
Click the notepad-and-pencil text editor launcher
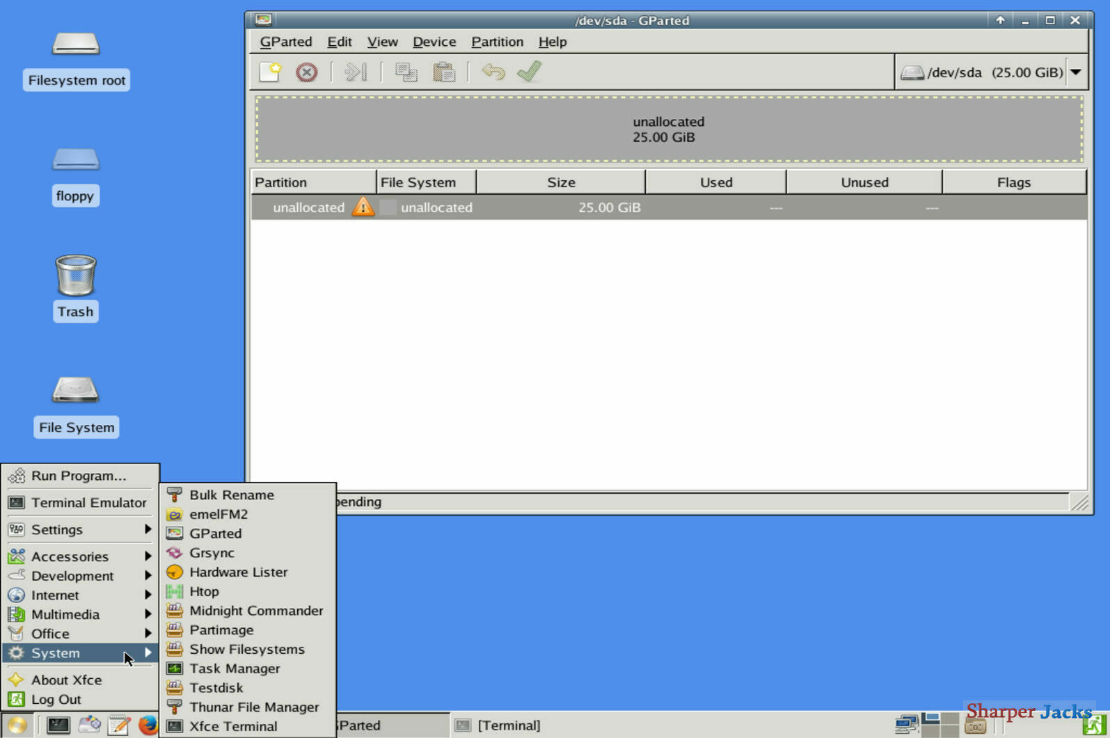119,725
